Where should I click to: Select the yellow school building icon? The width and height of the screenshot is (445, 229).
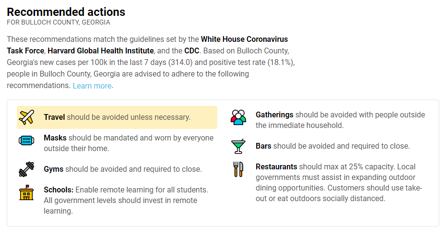pyautogui.click(x=26, y=192)
